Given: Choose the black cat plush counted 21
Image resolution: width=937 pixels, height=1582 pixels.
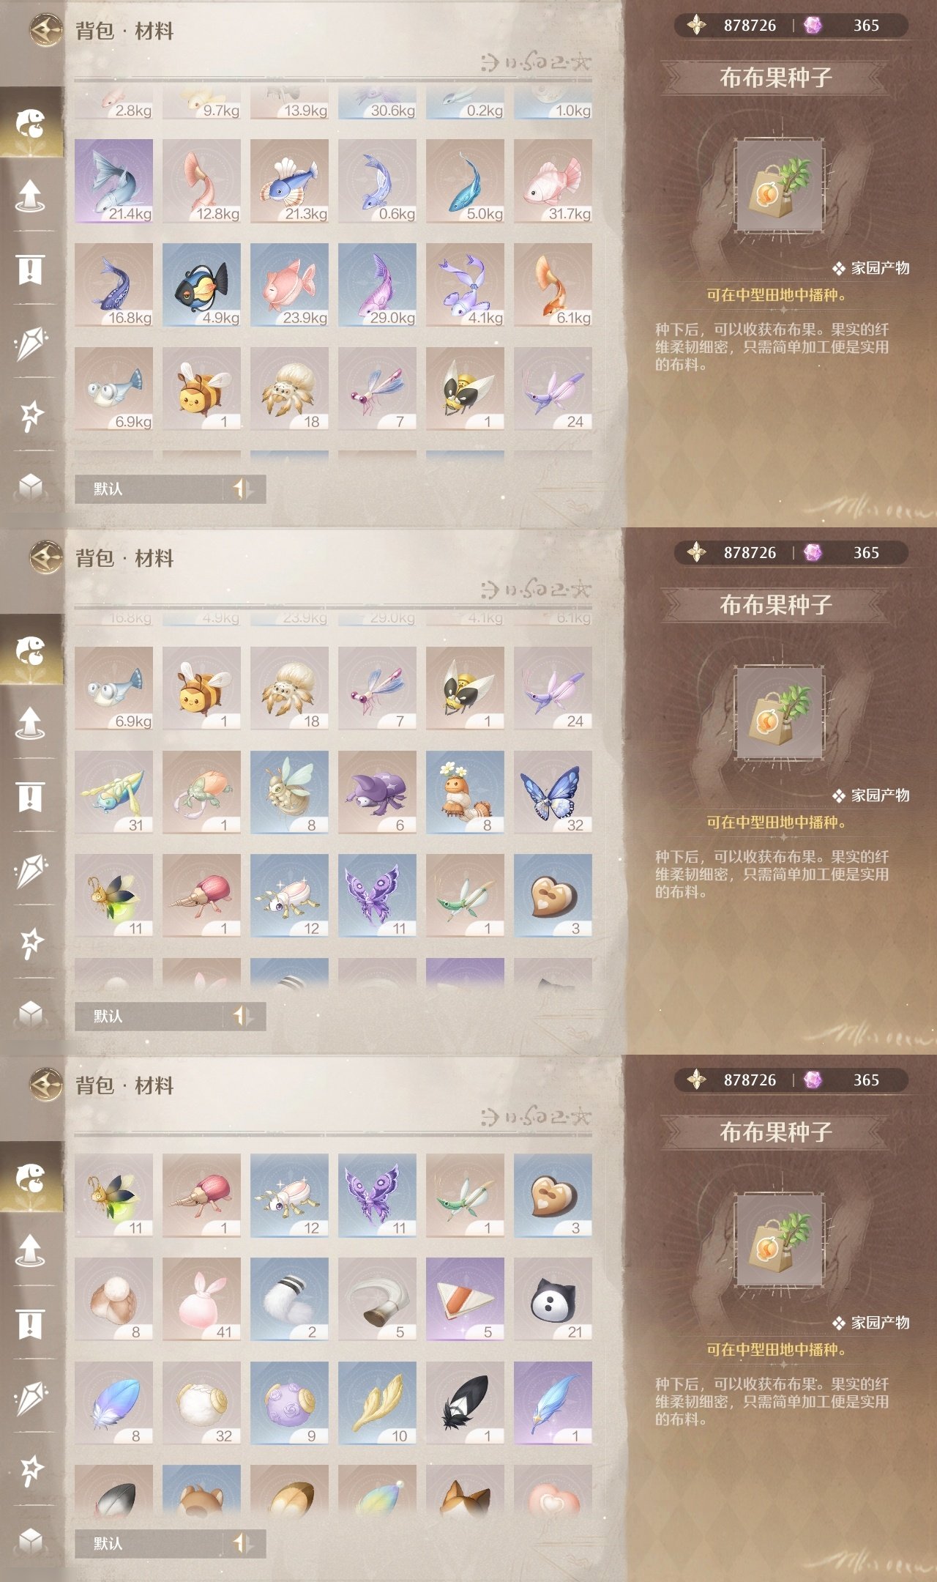Looking at the screenshot, I should coord(553,1299).
